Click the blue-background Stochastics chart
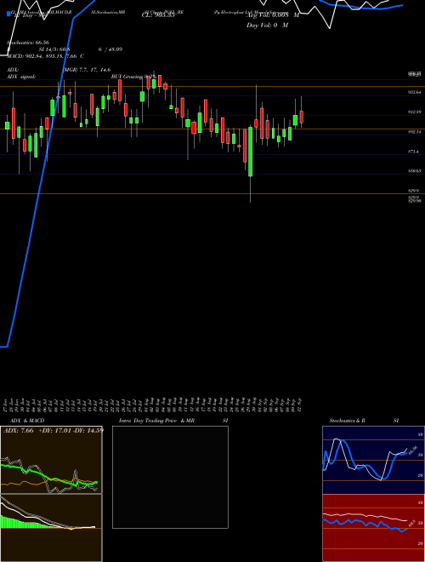Image resolution: width=425 pixels, height=562 pixels. [373, 460]
